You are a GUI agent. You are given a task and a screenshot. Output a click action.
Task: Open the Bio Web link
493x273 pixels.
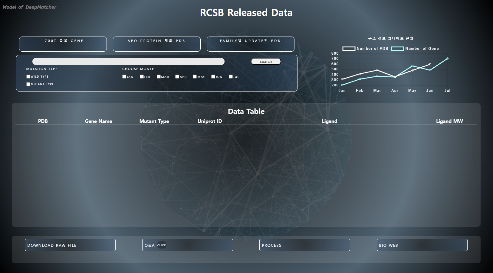tap(422, 245)
